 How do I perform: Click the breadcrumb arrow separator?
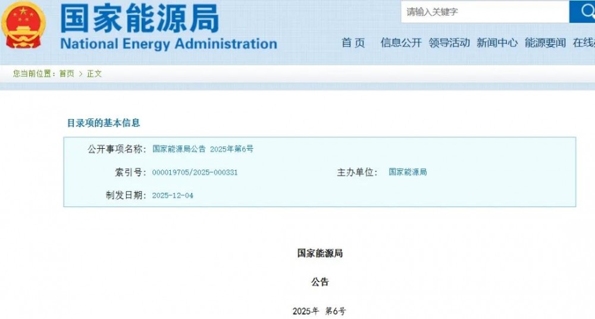point(81,74)
